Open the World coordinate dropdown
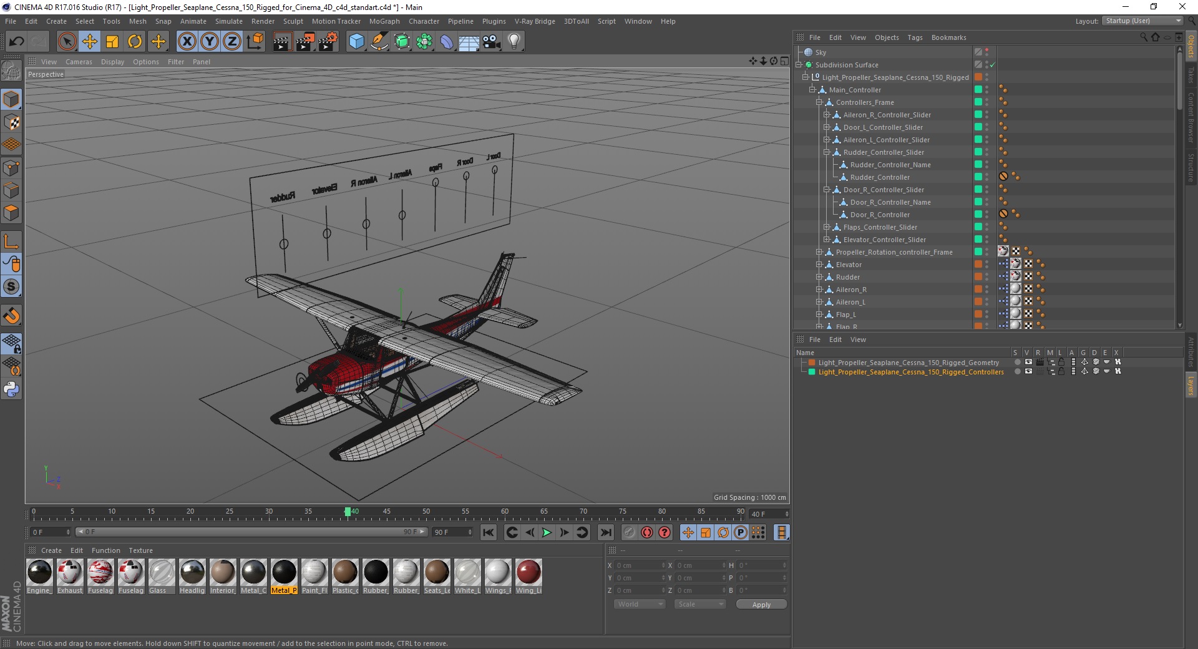Screen dimensions: 1198x649 click(x=640, y=604)
